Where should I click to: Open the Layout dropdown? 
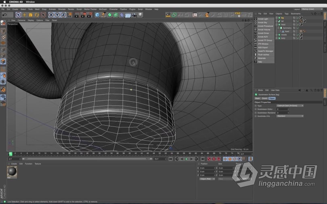pos(312,9)
